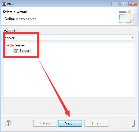
Task: Click the Finish button
Action: point(96,123)
